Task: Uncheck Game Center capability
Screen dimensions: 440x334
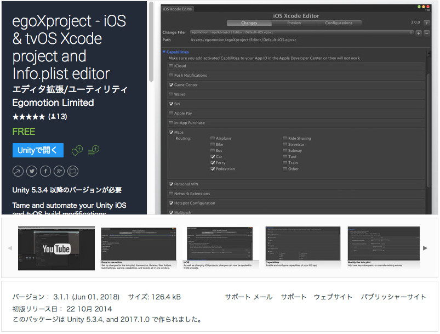Action: point(171,84)
